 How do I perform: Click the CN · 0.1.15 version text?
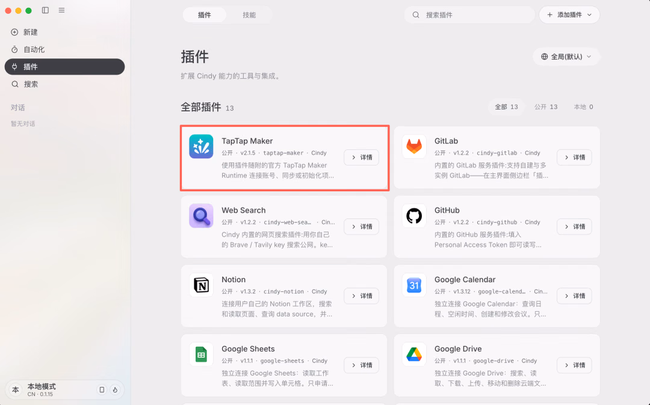40,394
